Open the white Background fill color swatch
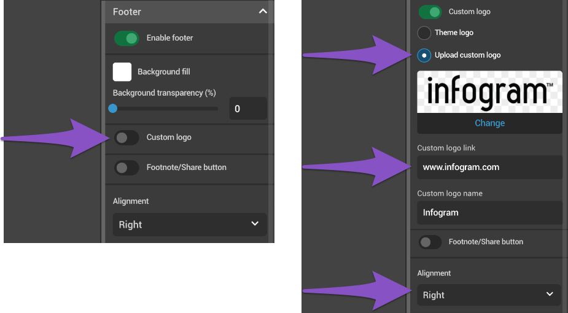The height and width of the screenshot is (313, 568). click(x=122, y=72)
